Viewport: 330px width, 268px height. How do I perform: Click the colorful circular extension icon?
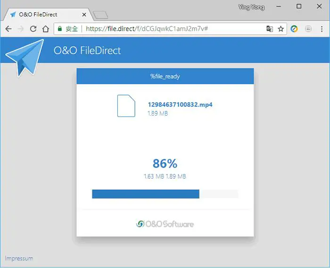pos(294,29)
